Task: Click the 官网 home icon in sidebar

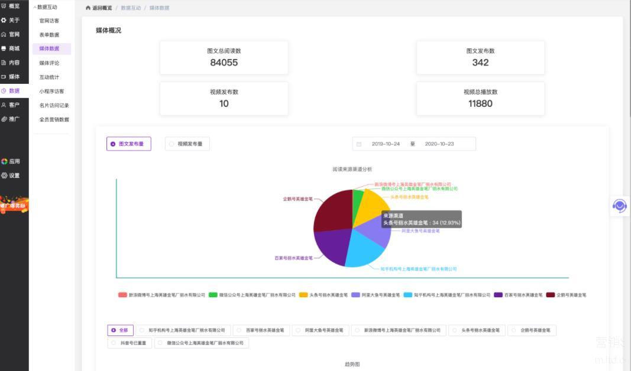Action: coord(4,34)
